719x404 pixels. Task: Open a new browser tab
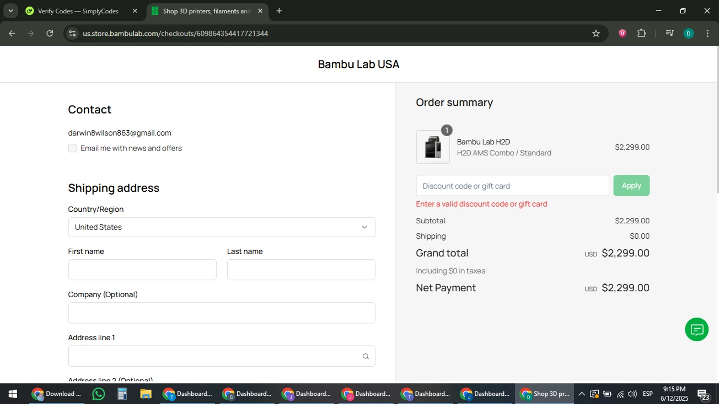coord(279,11)
